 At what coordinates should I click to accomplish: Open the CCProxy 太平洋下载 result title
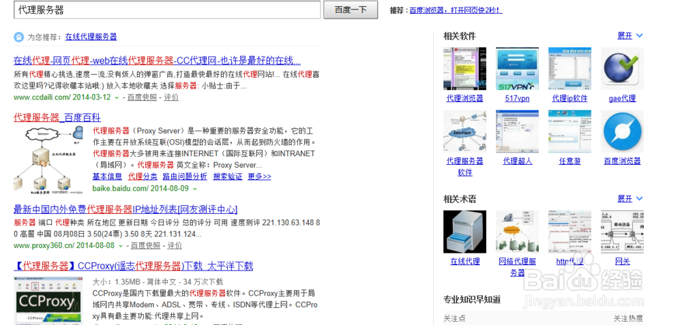coord(133,266)
